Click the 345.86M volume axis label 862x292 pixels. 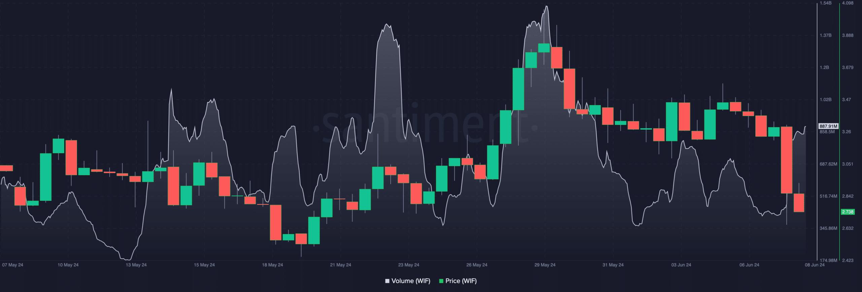coord(828,228)
